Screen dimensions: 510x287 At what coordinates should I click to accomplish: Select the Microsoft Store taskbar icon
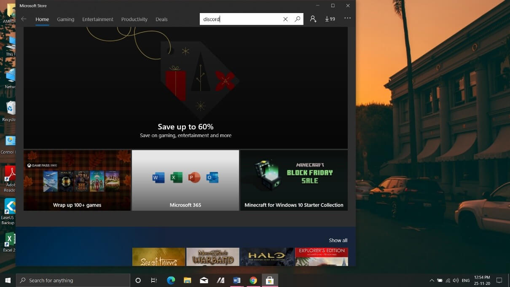point(270,280)
